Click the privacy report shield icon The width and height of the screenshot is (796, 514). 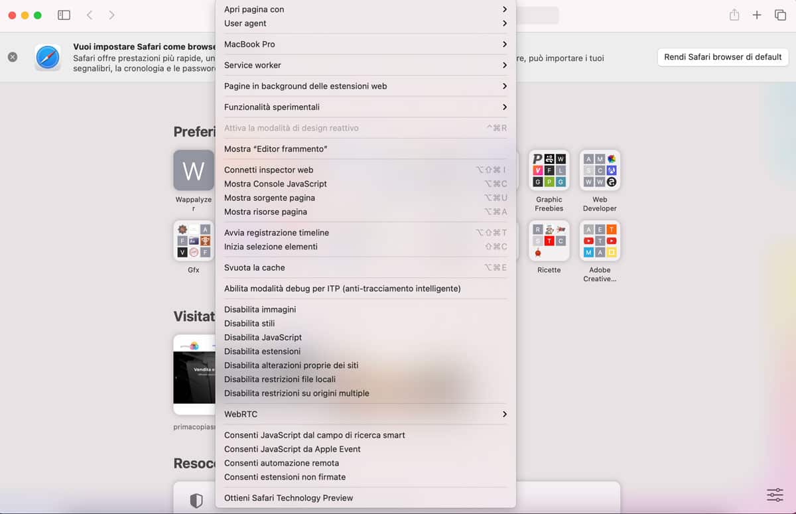(x=196, y=501)
